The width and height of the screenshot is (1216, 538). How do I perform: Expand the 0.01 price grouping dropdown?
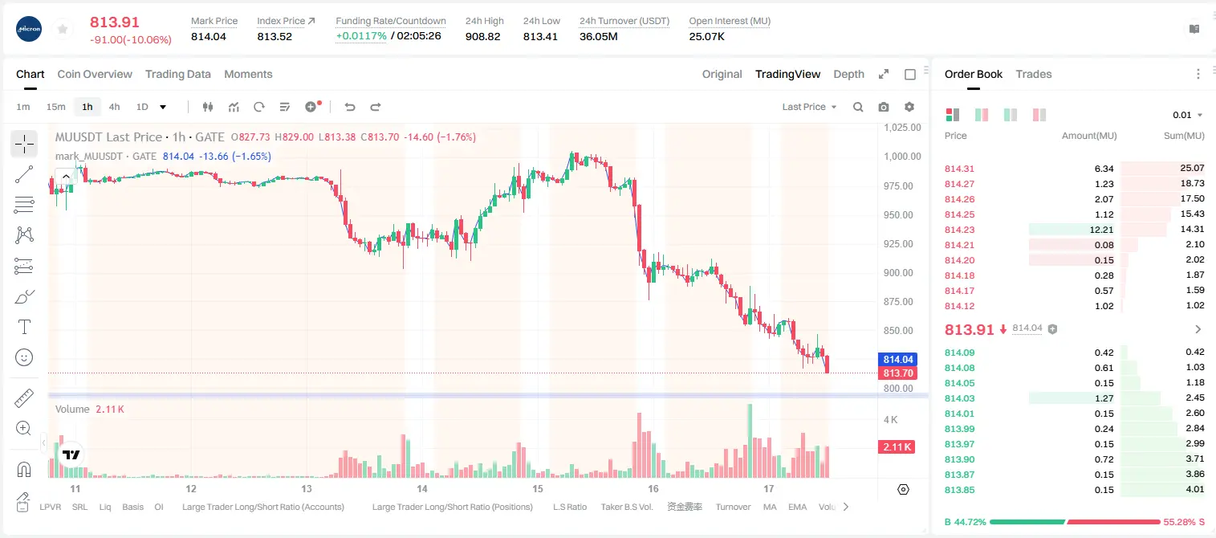click(1188, 115)
